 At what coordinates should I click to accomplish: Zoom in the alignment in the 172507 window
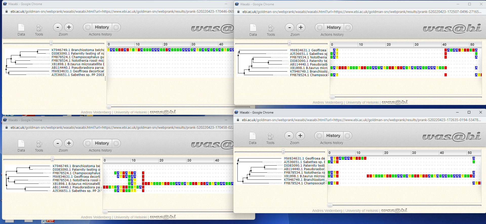[301, 28]
